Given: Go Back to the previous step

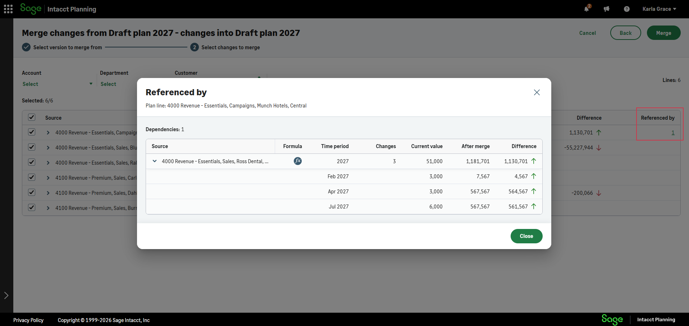Looking at the screenshot, I should tap(625, 33).
